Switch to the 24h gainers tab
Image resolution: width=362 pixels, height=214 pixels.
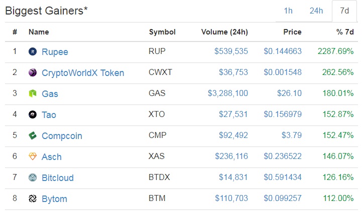tap(316, 11)
